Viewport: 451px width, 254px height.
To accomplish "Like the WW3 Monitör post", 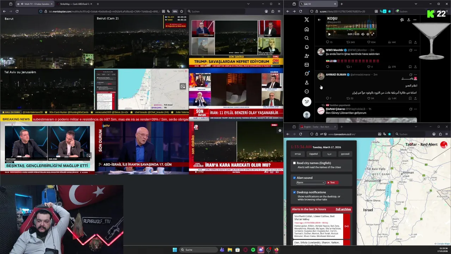I will (x=369, y=67).
